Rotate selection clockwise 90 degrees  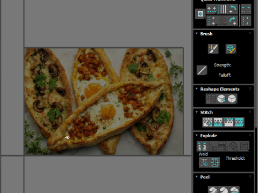233,21
